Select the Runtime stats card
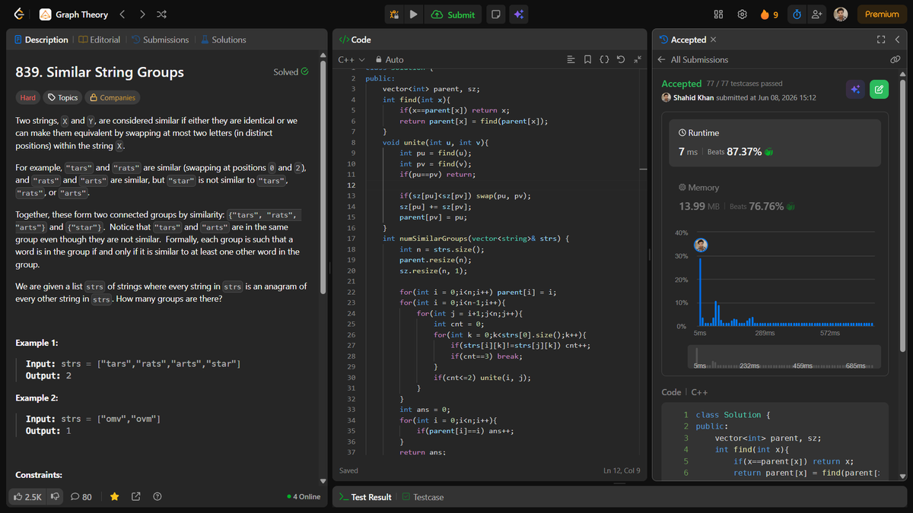Image resolution: width=913 pixels, height=513 pixels. [775, 142]
